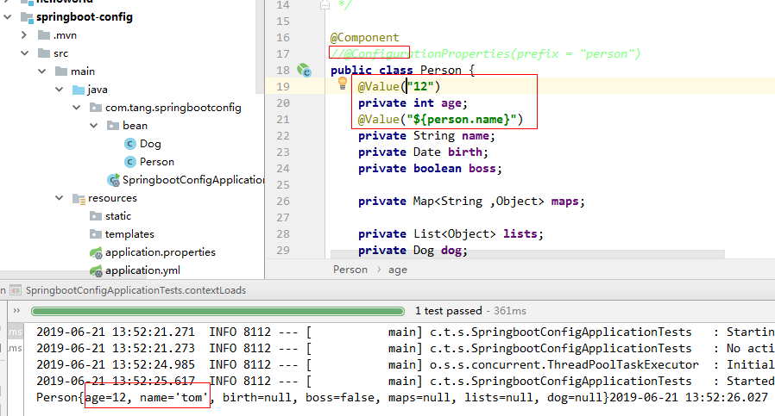The height and width of the screenshot is (416, 775).
Task: Click 'private Map<String ,Object> maps;' line
Action: pyautogui.click(x=471, y=202)
